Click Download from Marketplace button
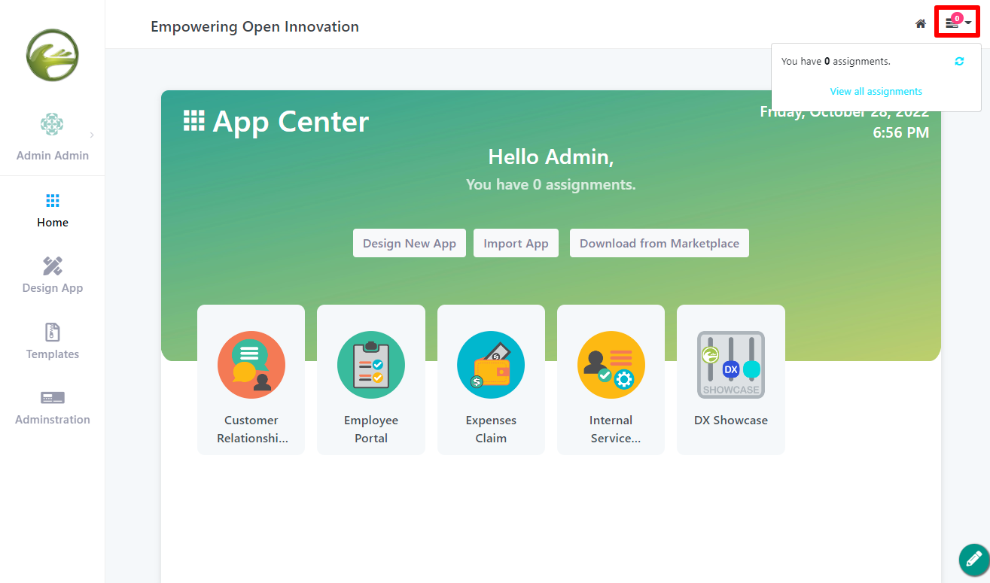 tap(659, 243)
